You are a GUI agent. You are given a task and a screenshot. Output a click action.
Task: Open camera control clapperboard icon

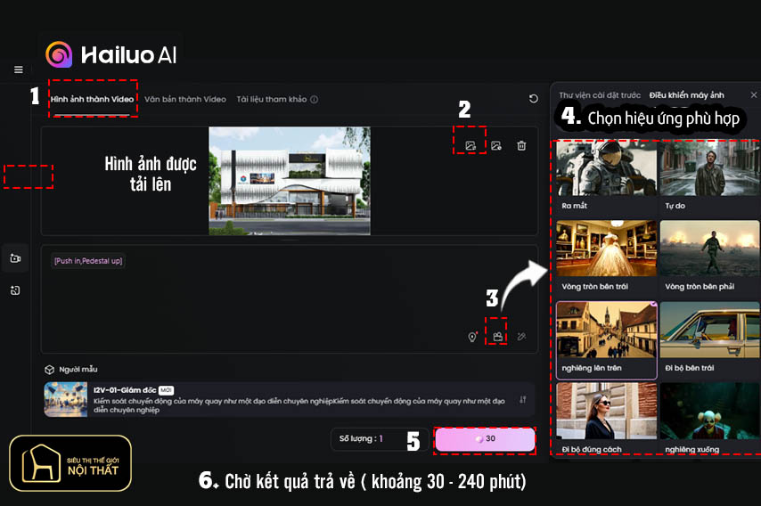pos(497,336)
